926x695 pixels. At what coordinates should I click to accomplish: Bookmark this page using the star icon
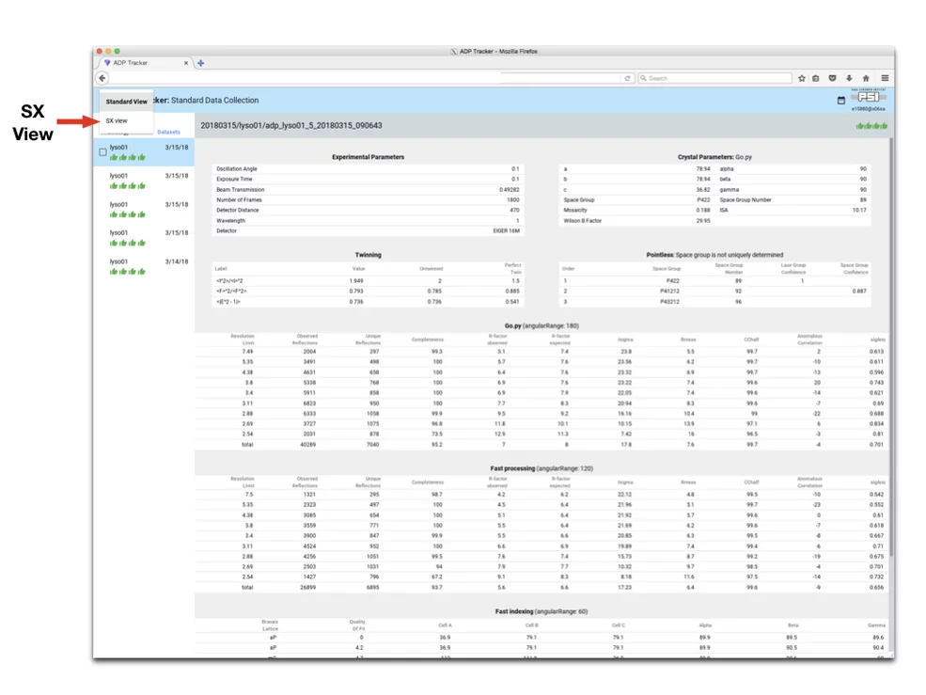coord(801,78)
